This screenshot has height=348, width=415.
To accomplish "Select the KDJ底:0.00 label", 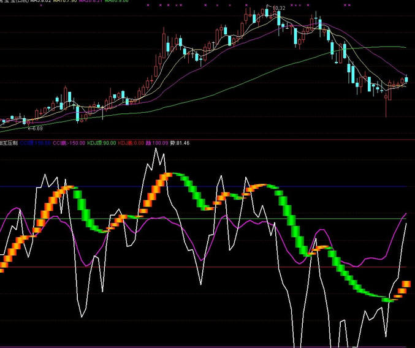I will 131,143.
